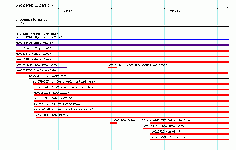Viewport: 236px width, 150px height.
Task: Open nsv6352708 (Sedlazeck2020) label
Action: [x=37, y=70]
